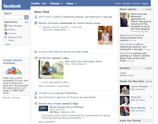Screen dimensions: 158x124
Task: Dismiss Lauren Rhoades suggestion
Action: click(151, 87)
